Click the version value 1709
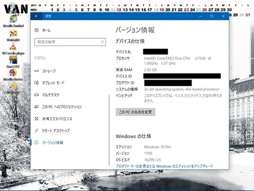Image resolution: width=254 pixels, height=191 pixels. (x=148, y=153)
